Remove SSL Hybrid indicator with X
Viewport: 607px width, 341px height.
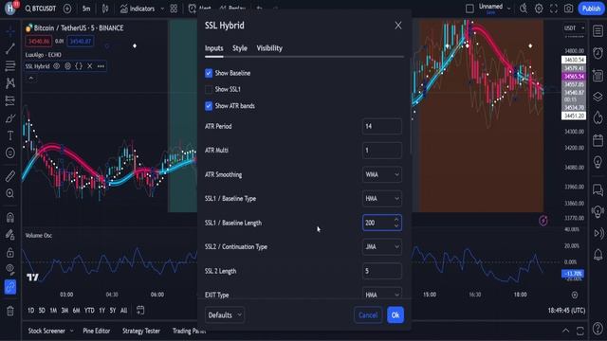90,66
